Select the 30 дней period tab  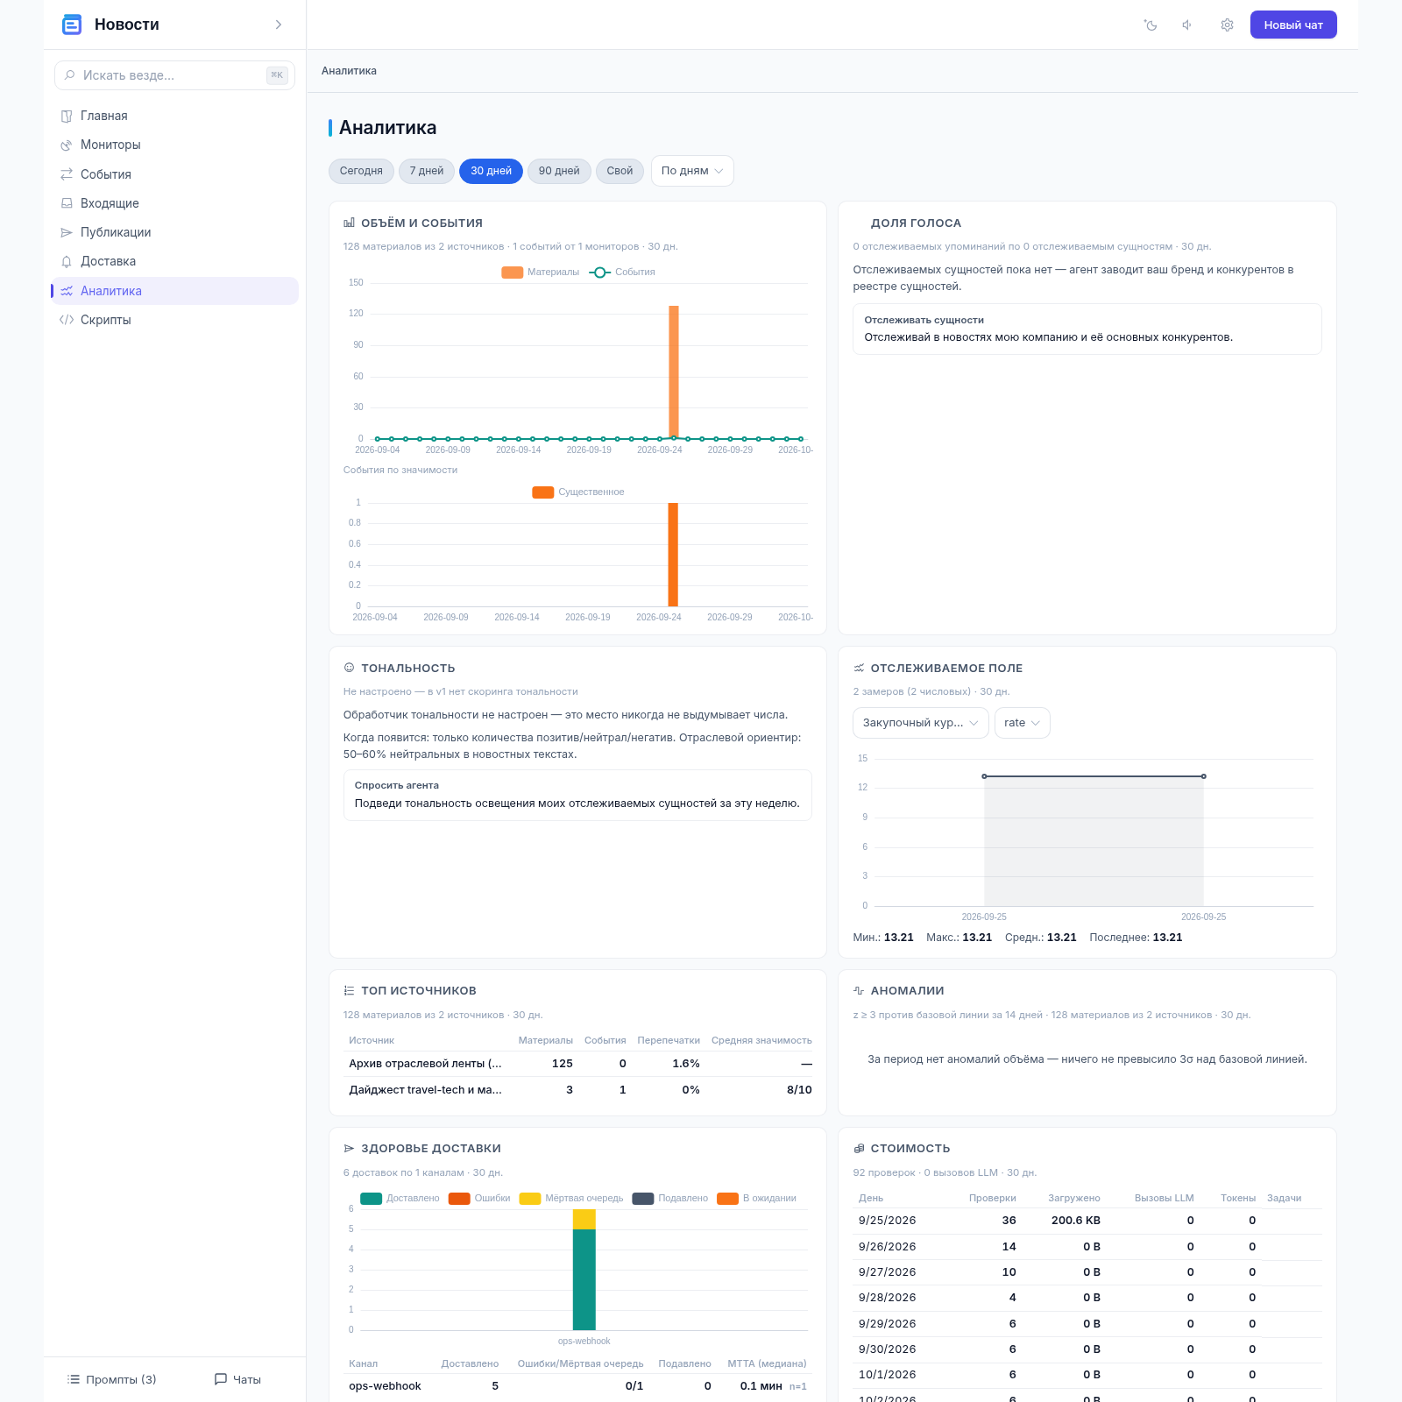[491, 171]
